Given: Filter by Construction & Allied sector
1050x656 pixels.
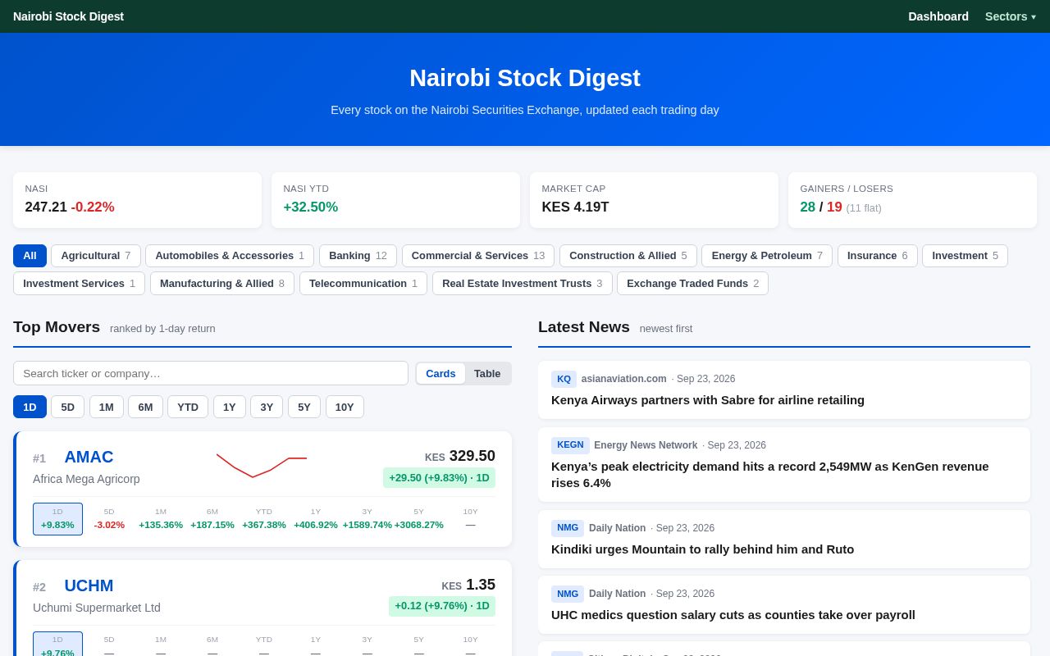Looking at the screenshot, I should click(628, 256).
